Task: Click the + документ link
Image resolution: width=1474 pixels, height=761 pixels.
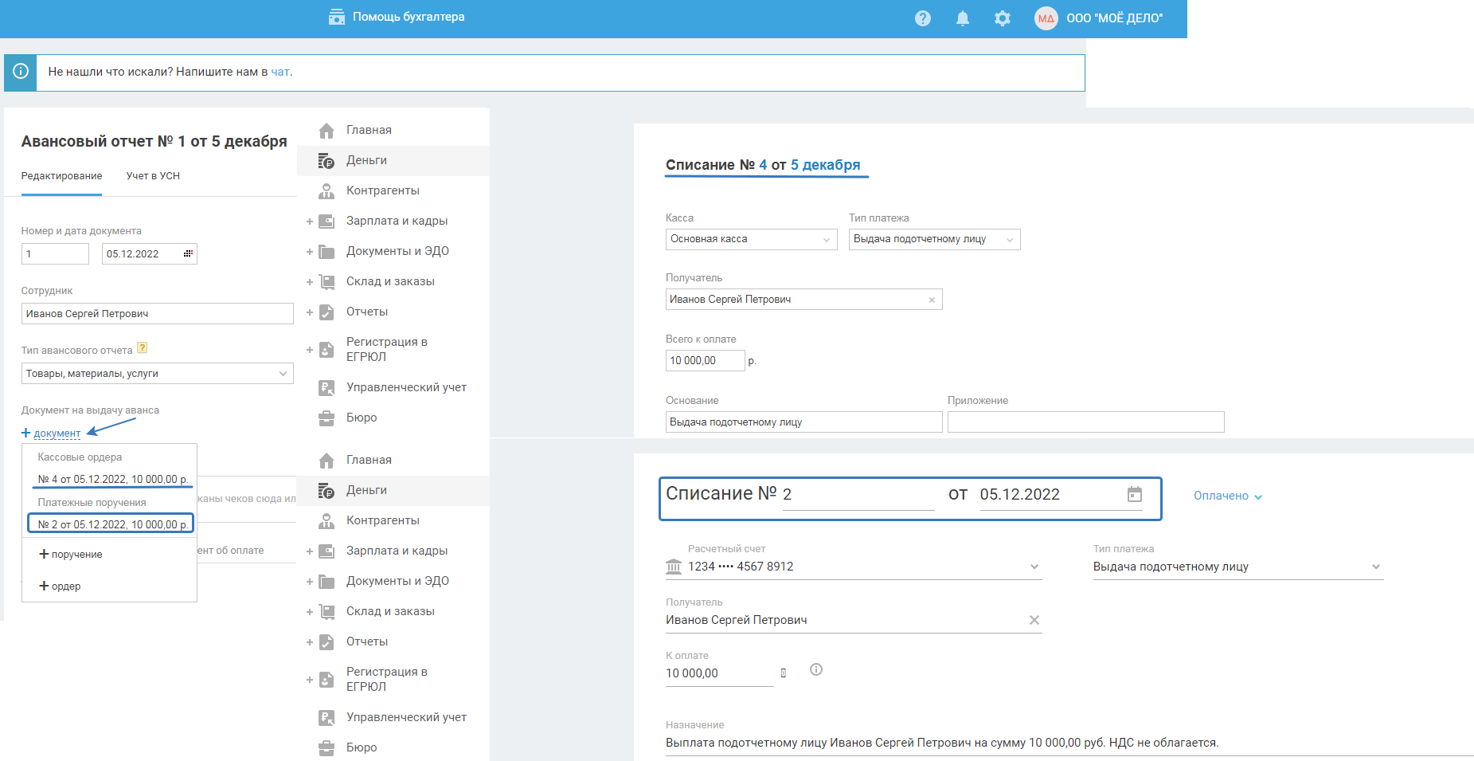Action: 56,433
